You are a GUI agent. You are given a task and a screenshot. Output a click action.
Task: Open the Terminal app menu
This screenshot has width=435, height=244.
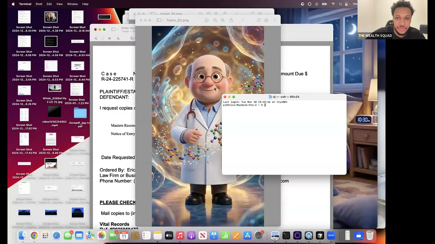25,4
